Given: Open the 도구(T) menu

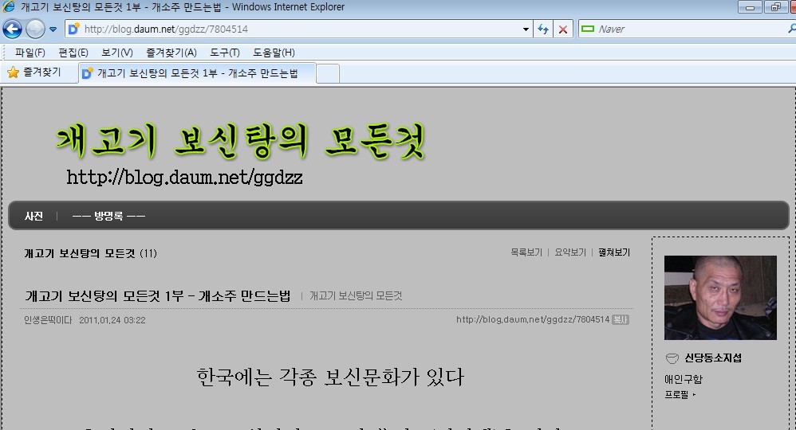Looking at the screenshot, I should pyautogui.click(x=224, y=53).
